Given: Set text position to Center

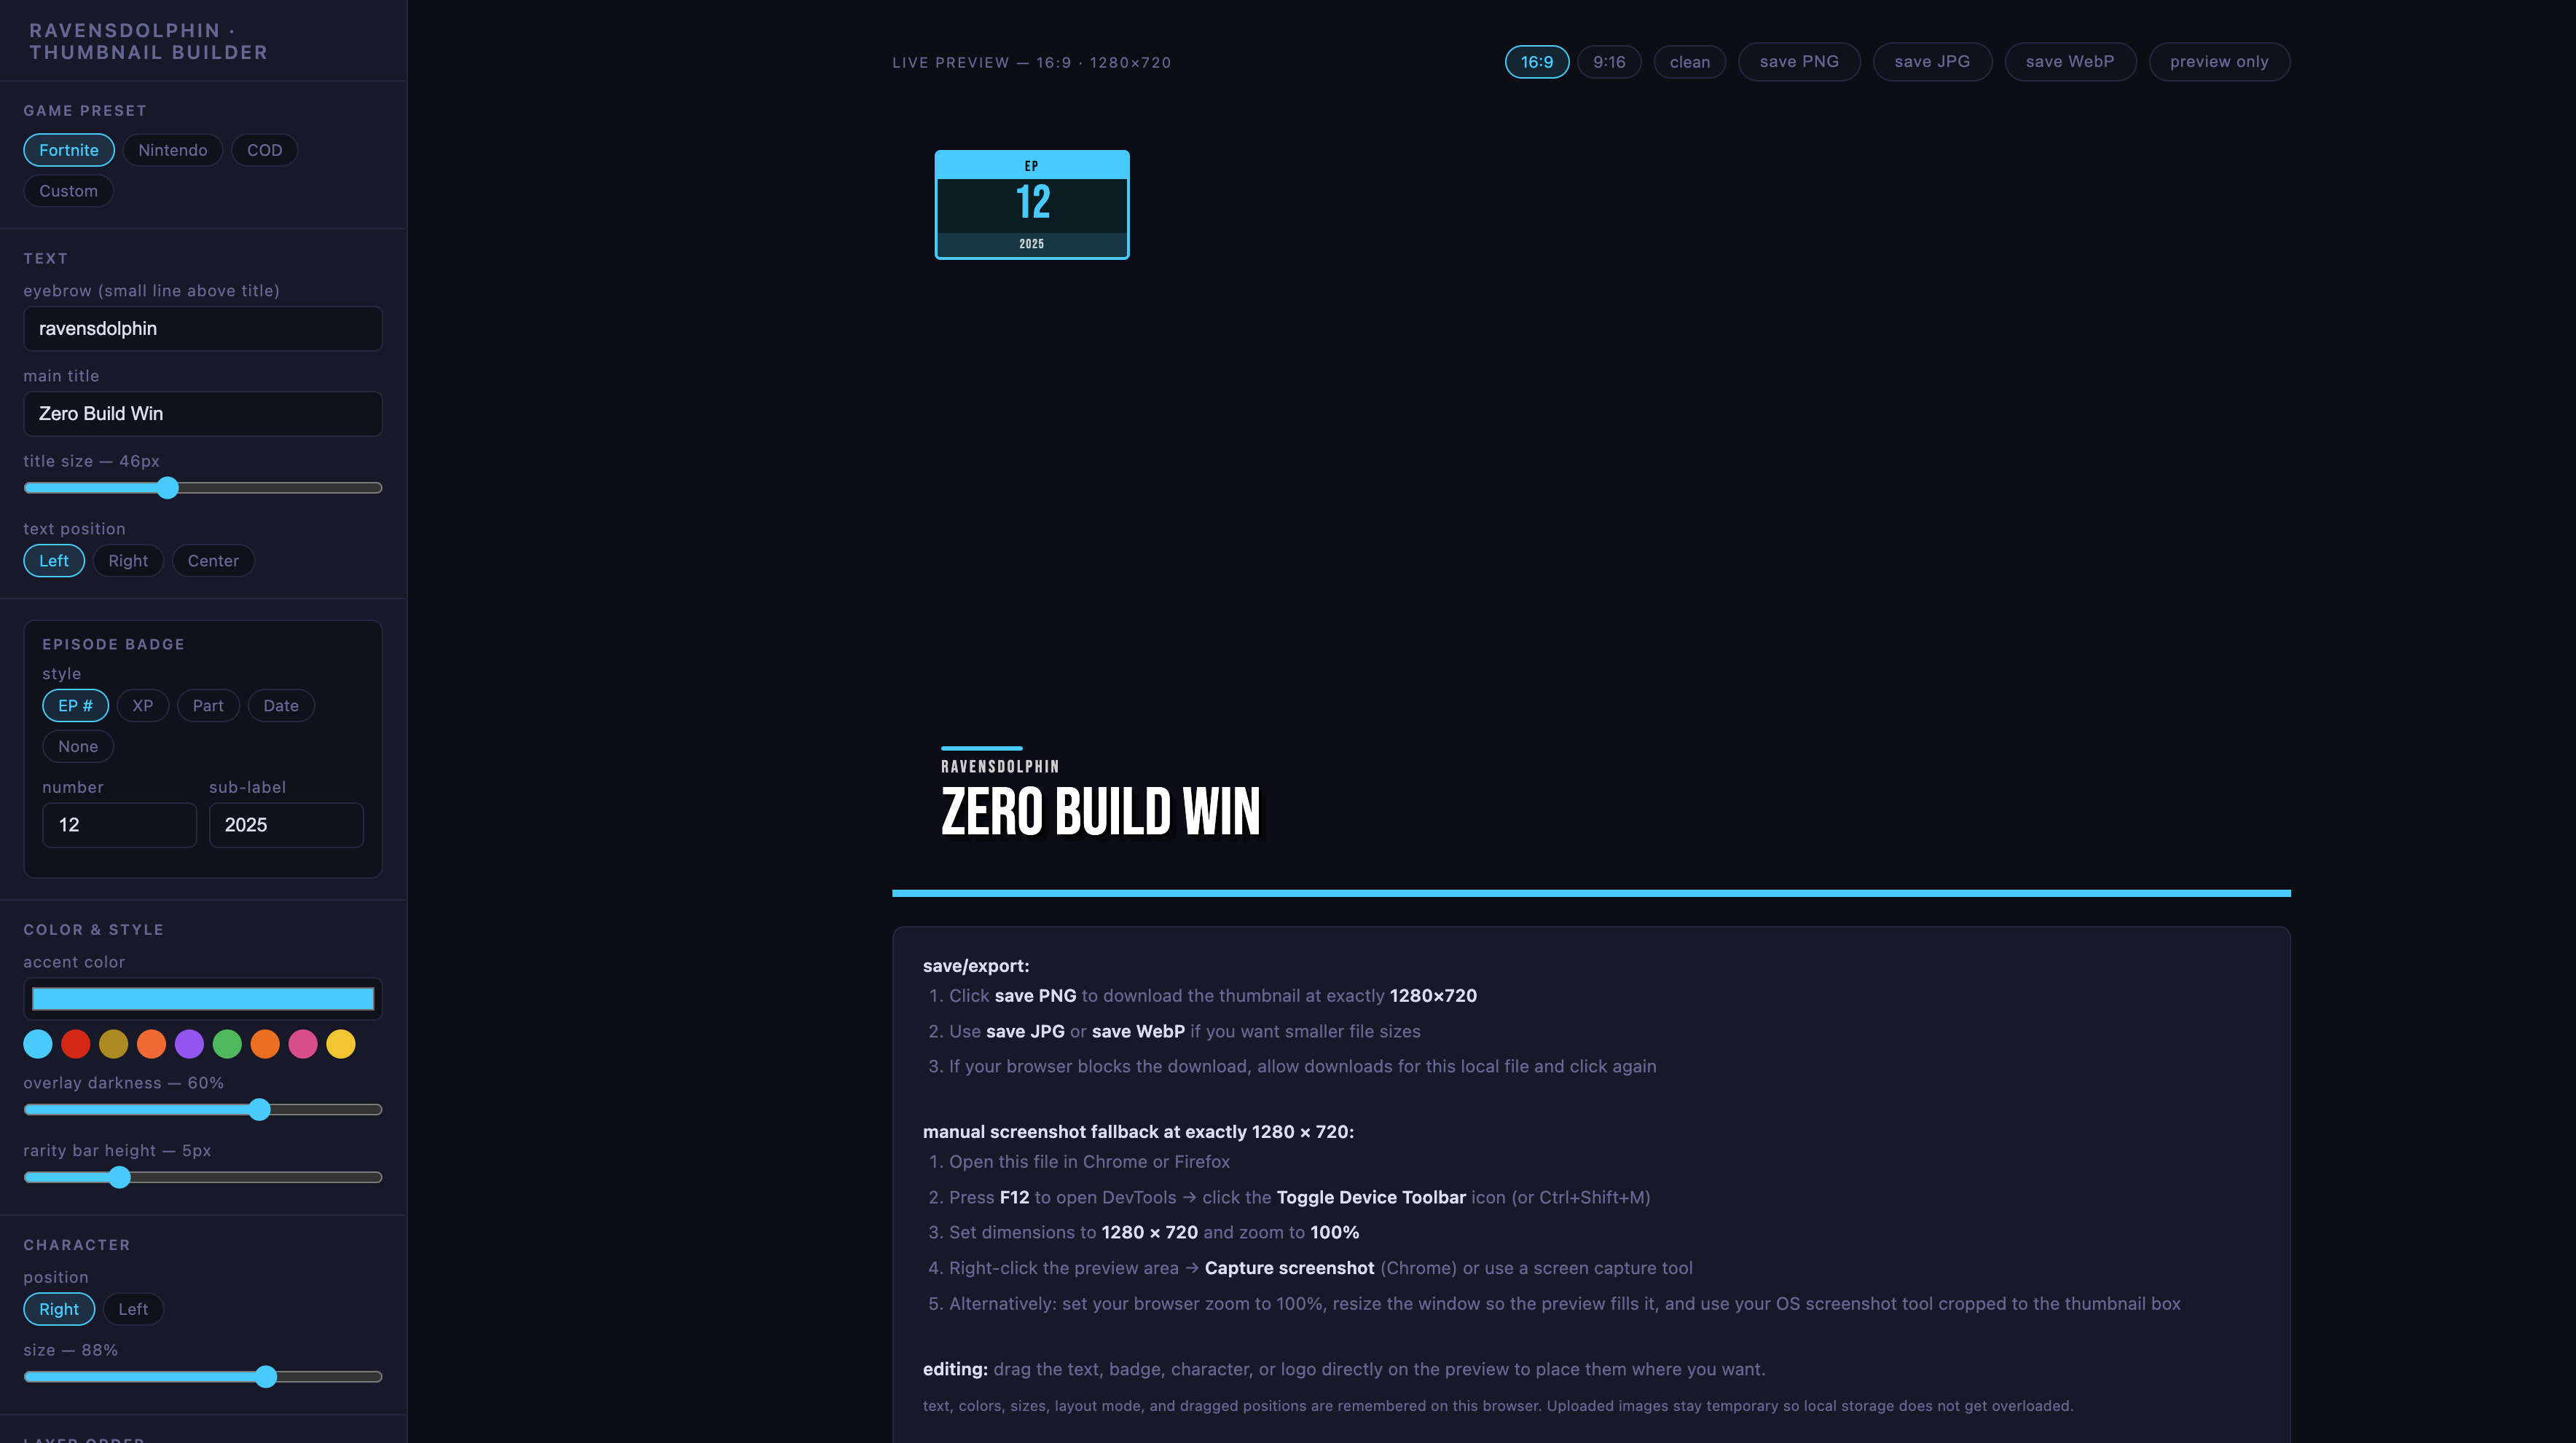Looking at the screenshot, I should tap(213, 561).
